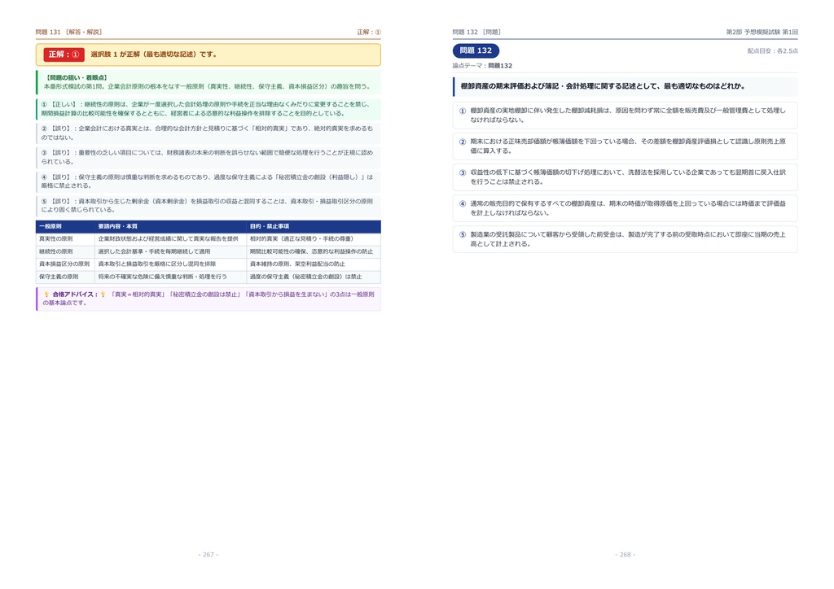Click the table cell '資本損益区分の原則'
Screen dimensions: 834x589
point(64,264)
